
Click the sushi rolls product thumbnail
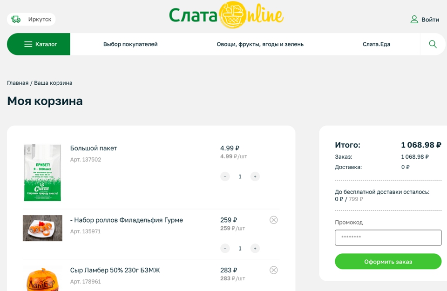point(42,228)
